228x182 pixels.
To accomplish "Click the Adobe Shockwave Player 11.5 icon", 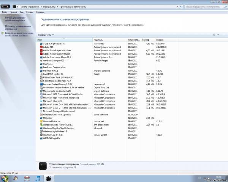I will pyautogui.click(x=41, y=57).
